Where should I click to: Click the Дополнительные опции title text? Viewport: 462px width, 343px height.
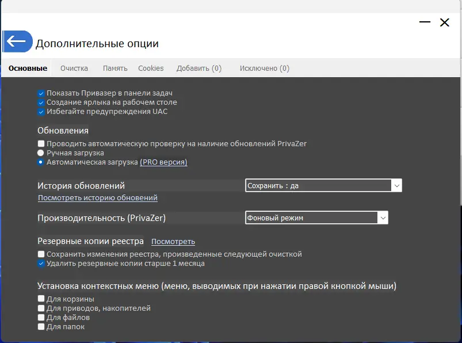(97, 44)
